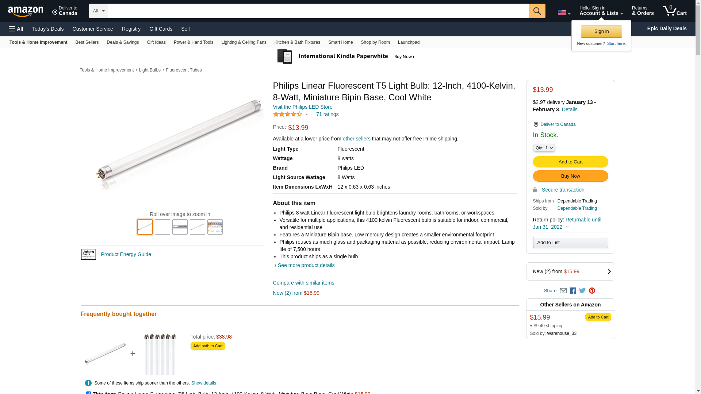Open the Lighting Facts energy guide icon
This screenshot has width=701, height=394.
click(x=88, y=254)
